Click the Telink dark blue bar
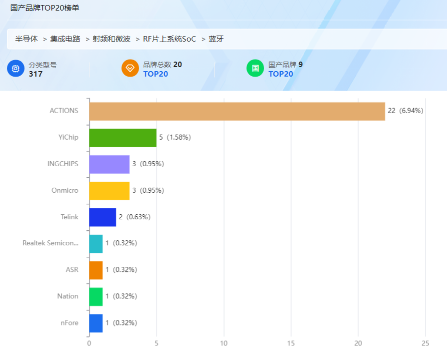Viewport: 447px width, 360px height. click(102, 217)
